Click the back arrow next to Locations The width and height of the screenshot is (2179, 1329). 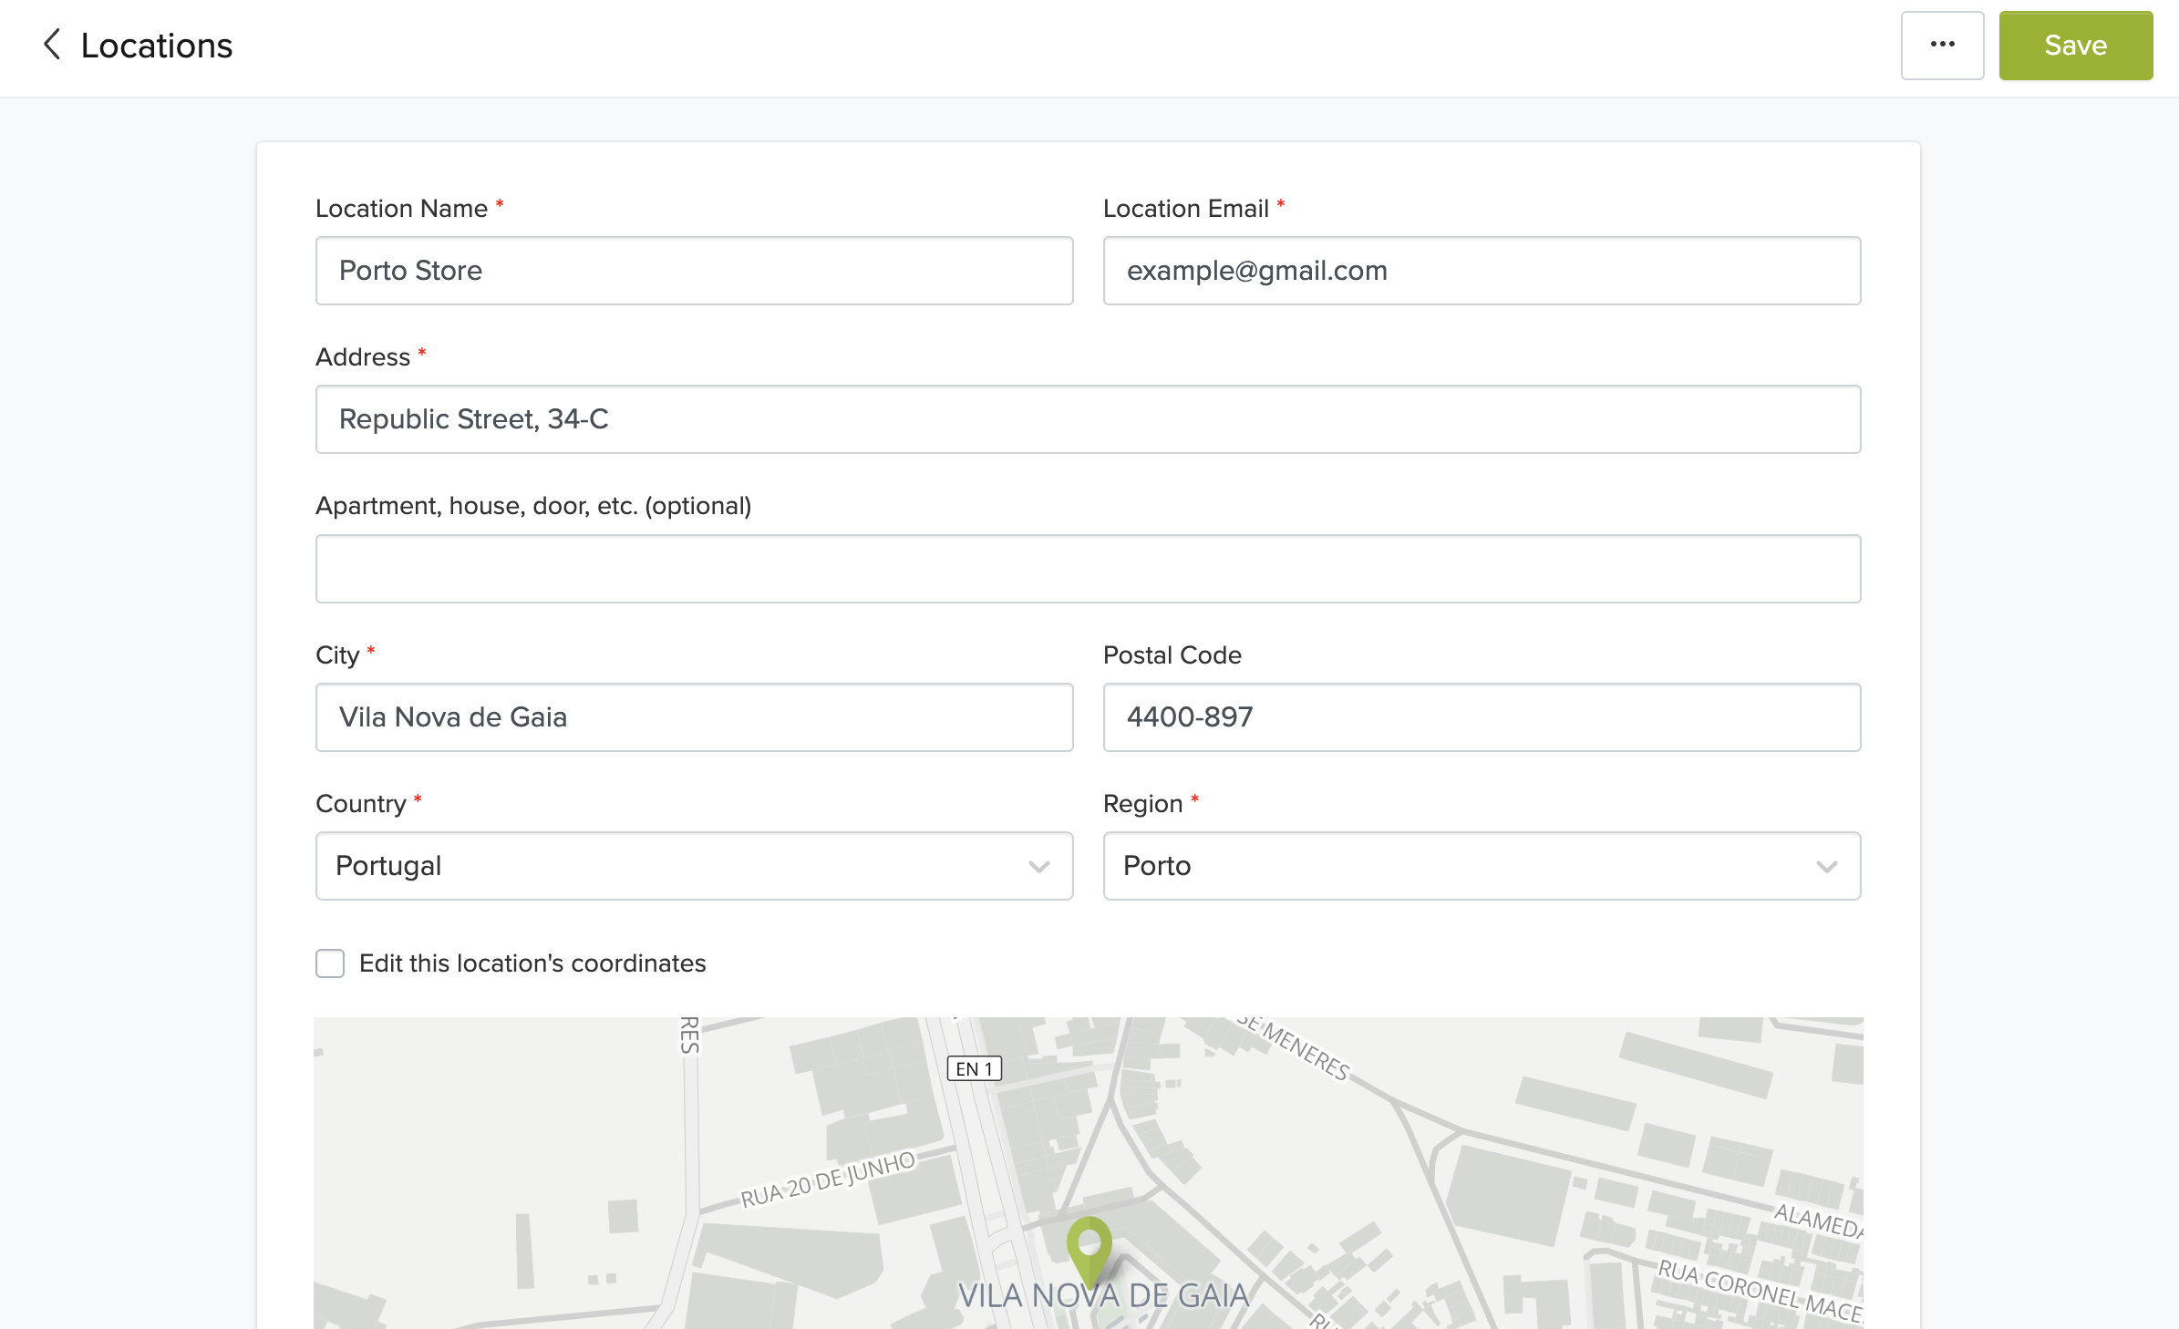pyautogui.click(x=52, y=45)
